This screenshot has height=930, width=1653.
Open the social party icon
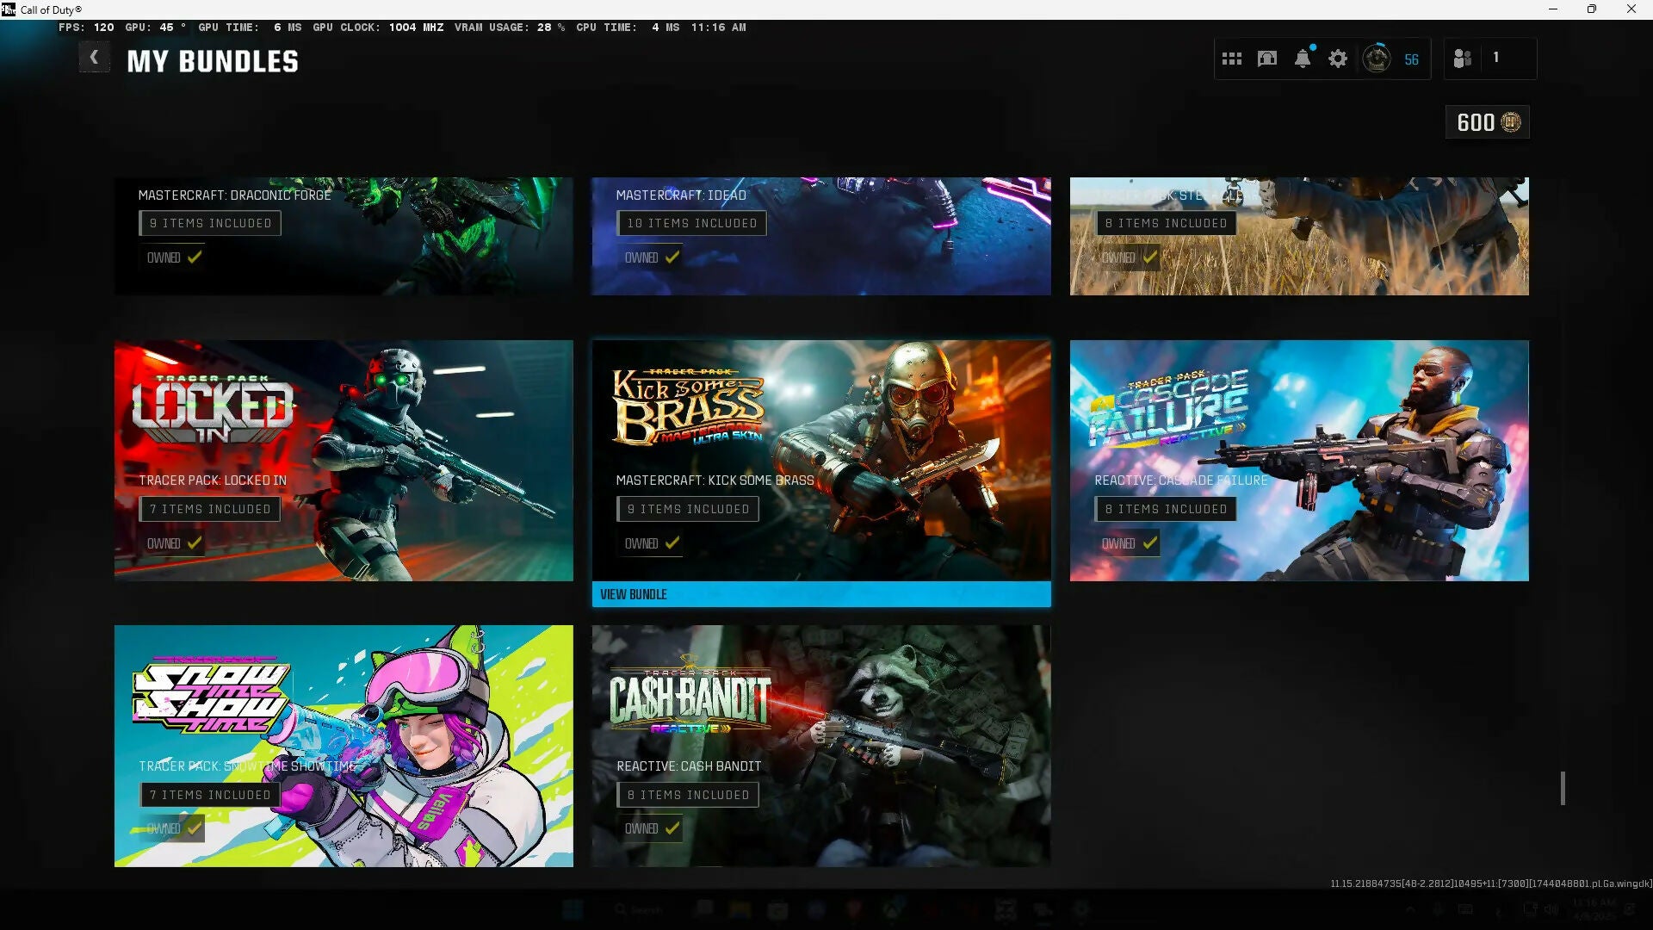pos(1462,59)
